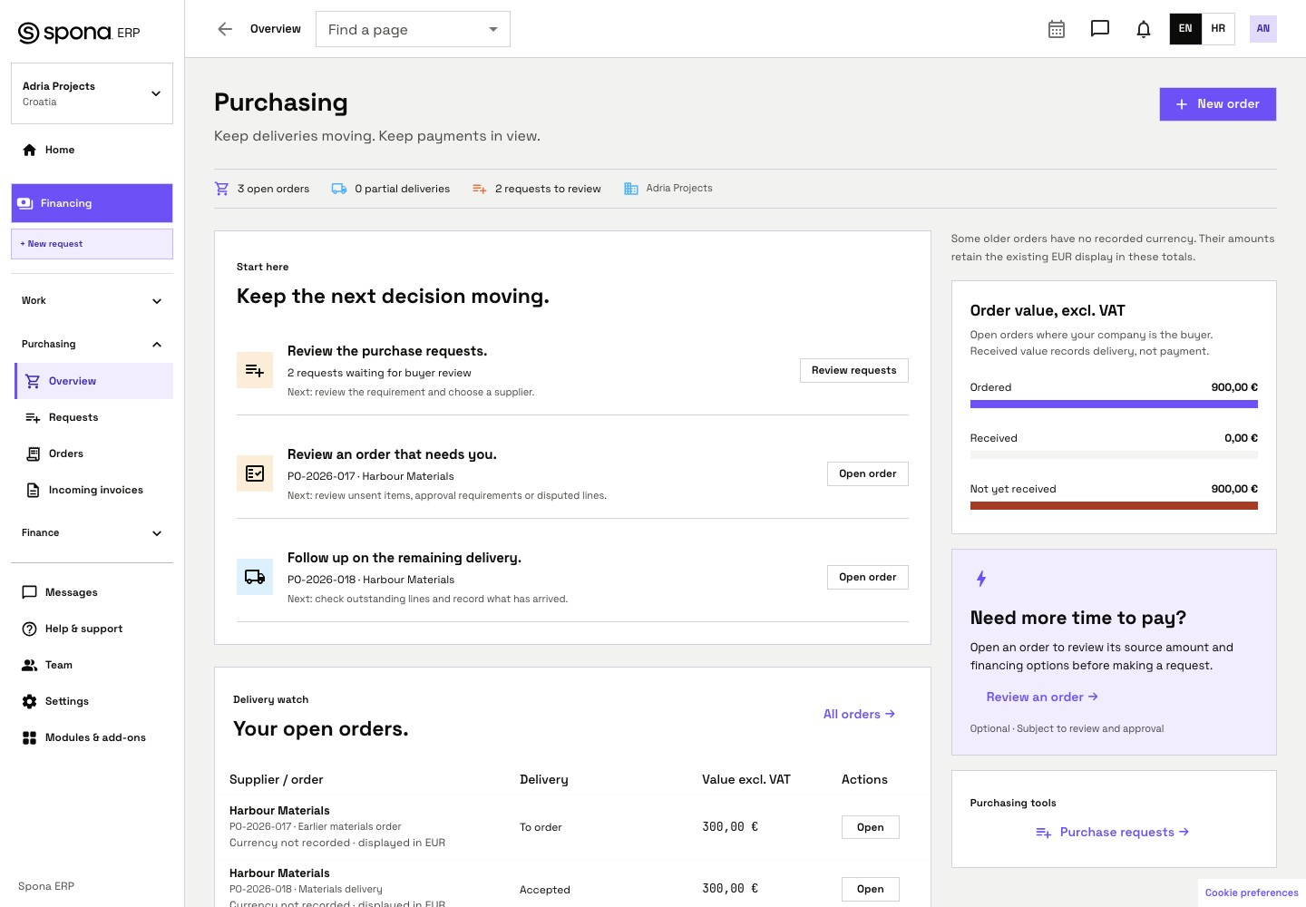Open Financing in the sidebar
The height and width of the screenshot is (907, 1306).
point(92,203)
